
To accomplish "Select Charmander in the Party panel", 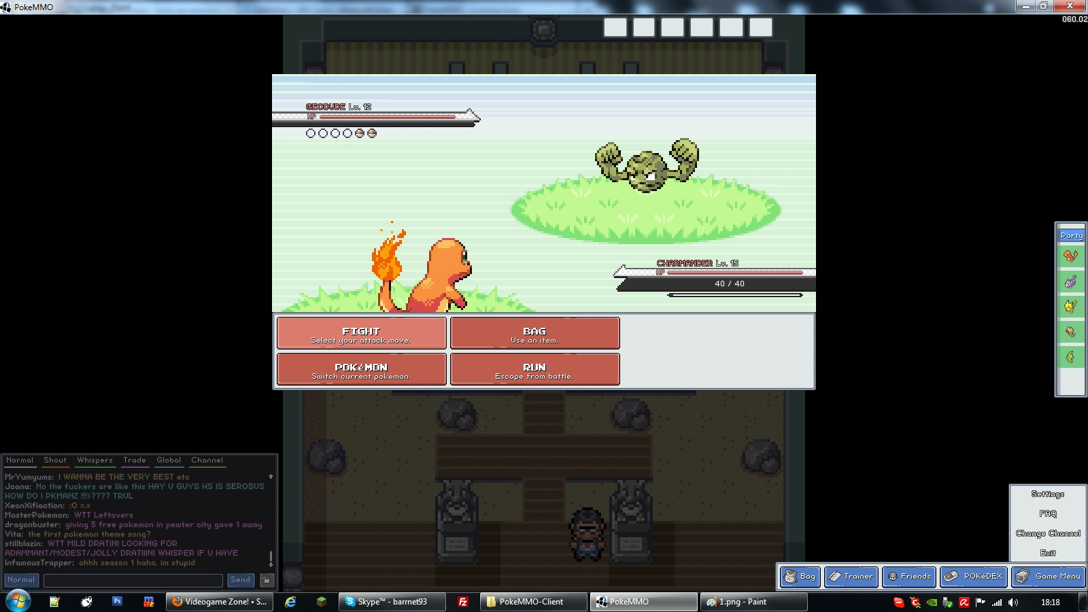I will point(1071,256).
